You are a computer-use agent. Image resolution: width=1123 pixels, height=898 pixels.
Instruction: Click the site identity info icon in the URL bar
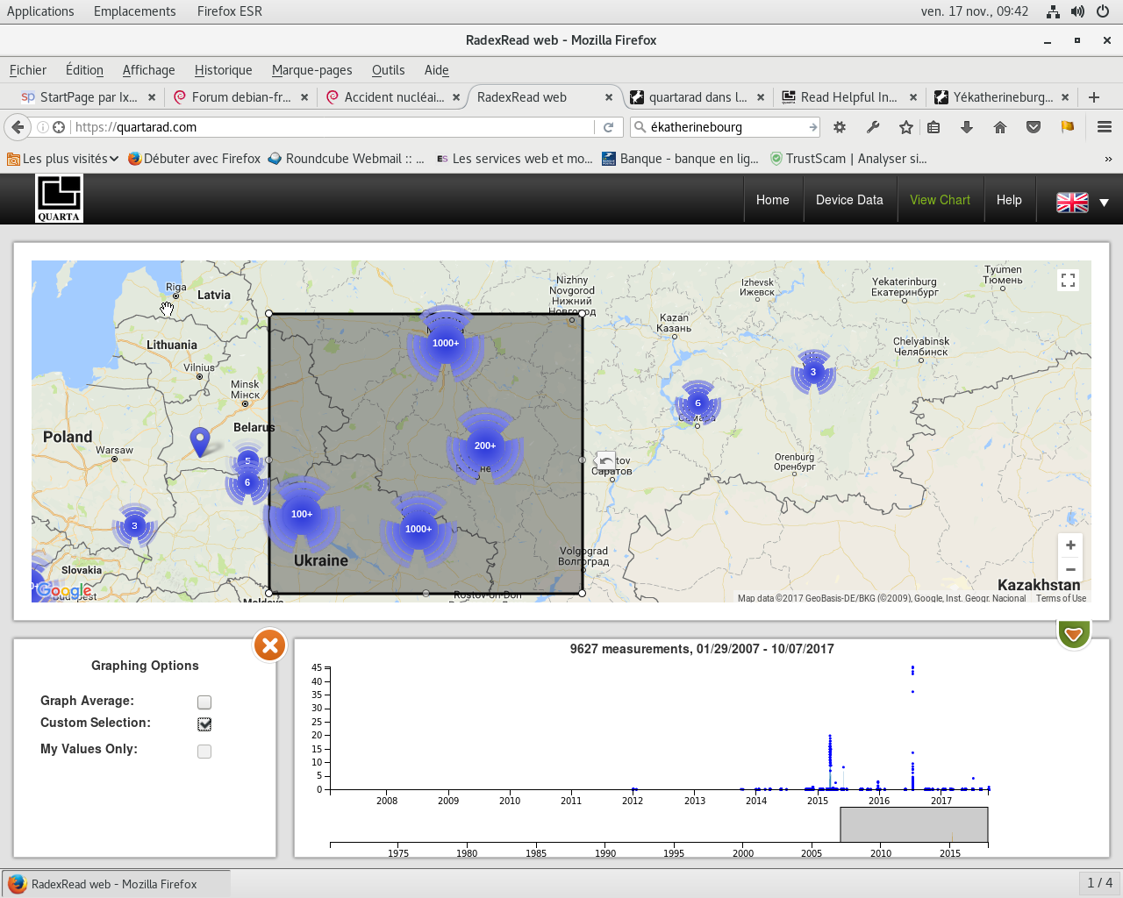(x=42, y=127)
